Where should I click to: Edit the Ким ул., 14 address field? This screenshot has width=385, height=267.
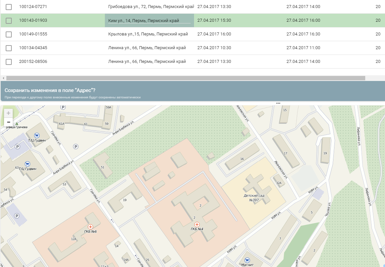[149, 20]
